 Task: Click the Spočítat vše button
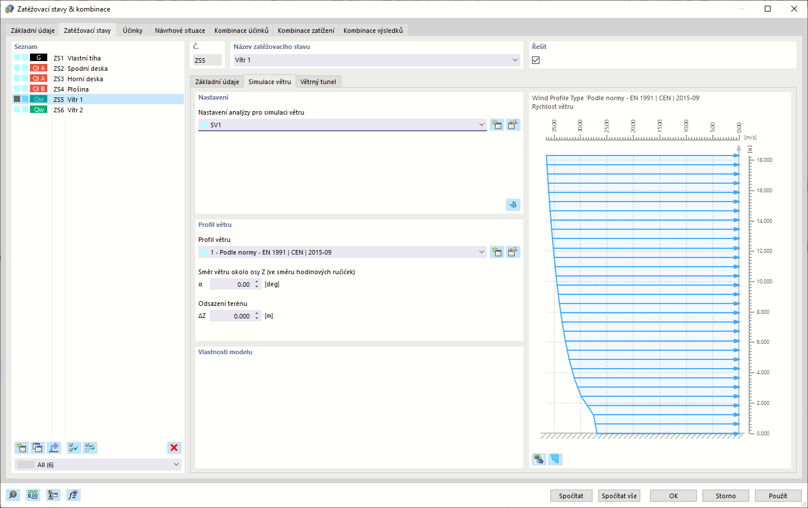(620, 495)
